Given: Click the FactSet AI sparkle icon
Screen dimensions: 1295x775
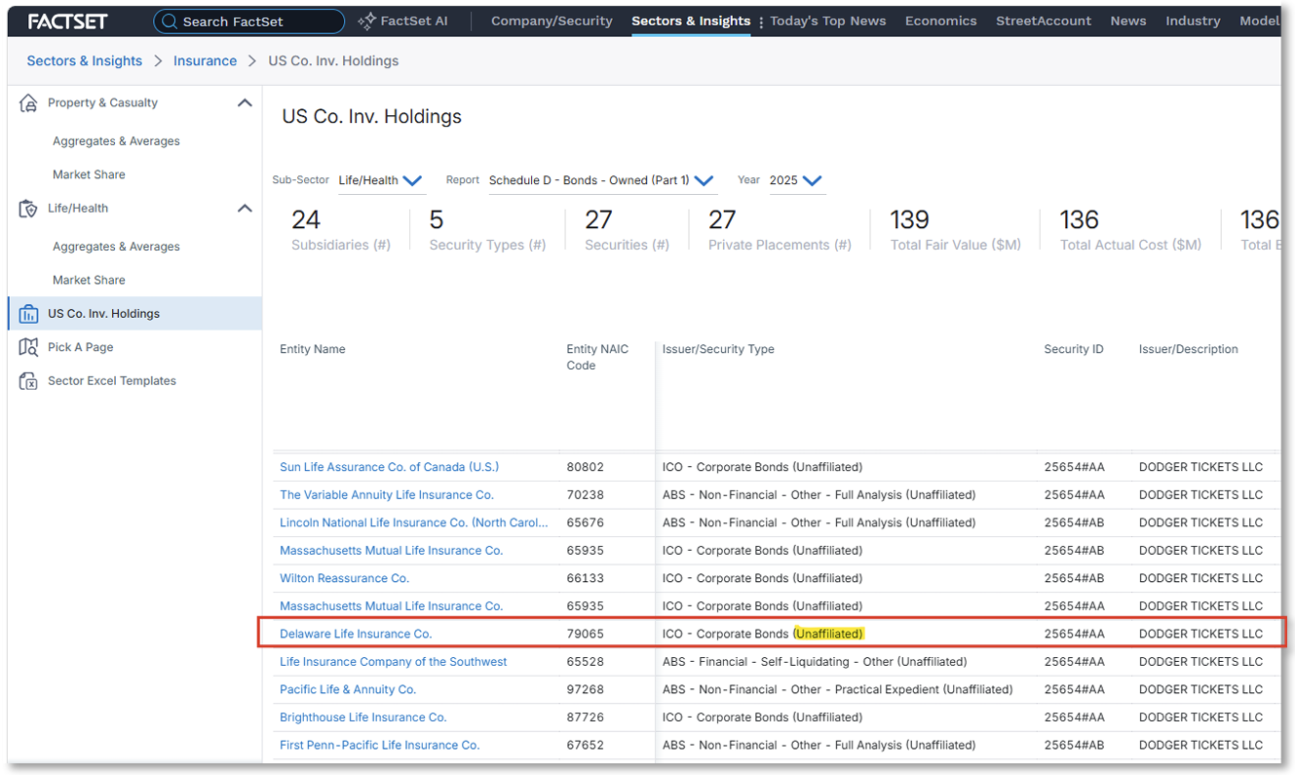Looking at the screenshot, I should [x=366, y=20].
